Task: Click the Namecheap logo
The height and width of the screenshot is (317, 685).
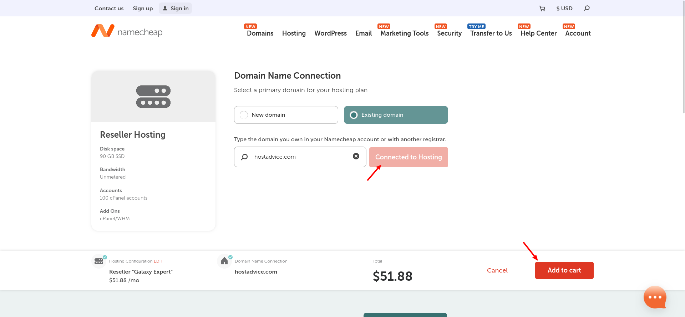Action: 127,31
